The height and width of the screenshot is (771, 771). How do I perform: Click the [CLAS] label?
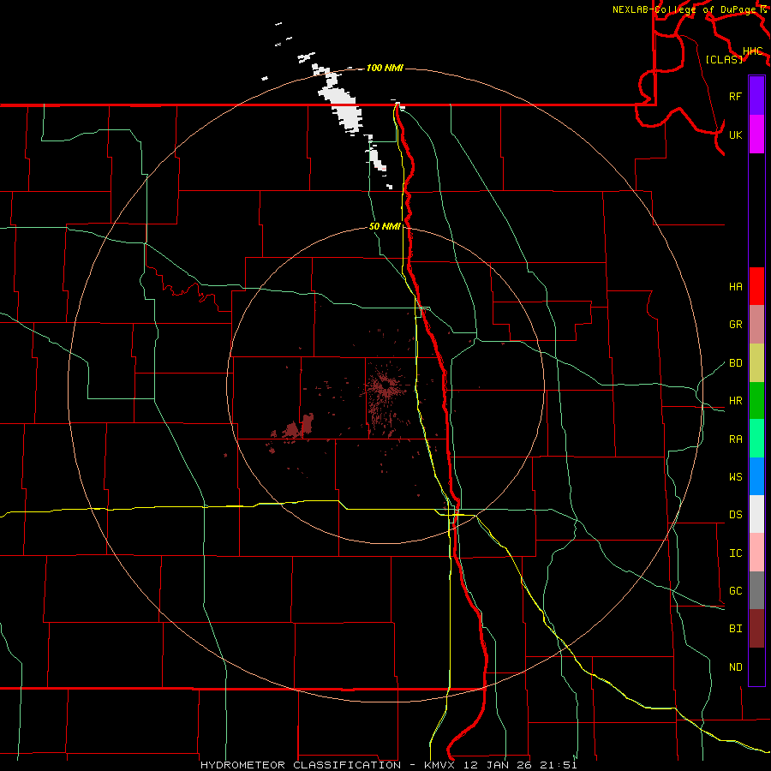coord(724,59)
